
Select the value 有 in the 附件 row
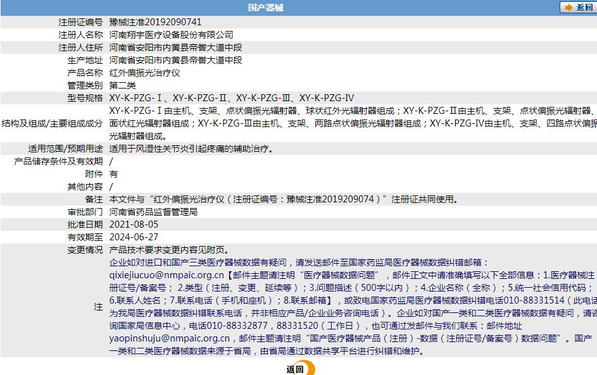click(x=113, y=174)
